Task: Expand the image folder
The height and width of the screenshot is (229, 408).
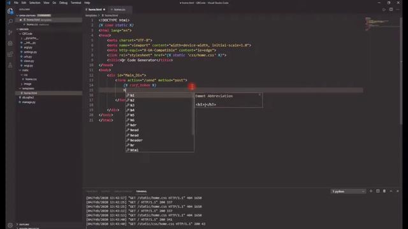Action: [22, 84]
